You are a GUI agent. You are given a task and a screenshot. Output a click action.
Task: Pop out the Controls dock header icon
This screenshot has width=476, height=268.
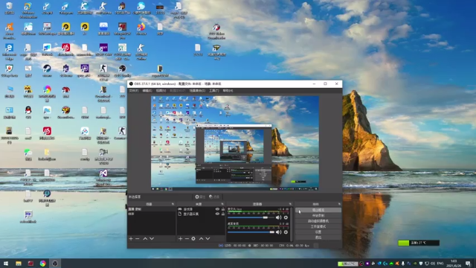pyautogui.click(x=339, y=204)
